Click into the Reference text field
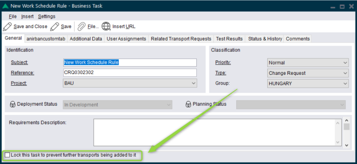The height and width of the screenshot is (164, 357). point(130,73)
